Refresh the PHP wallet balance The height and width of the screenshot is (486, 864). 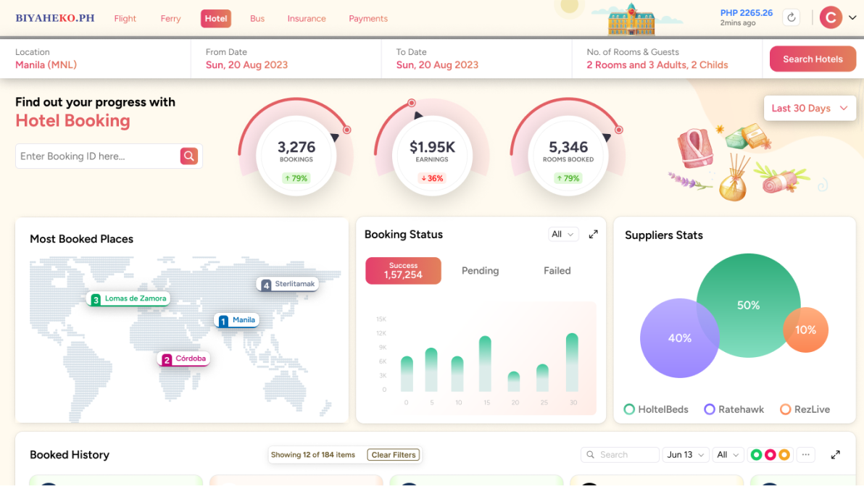coord(792,17)
